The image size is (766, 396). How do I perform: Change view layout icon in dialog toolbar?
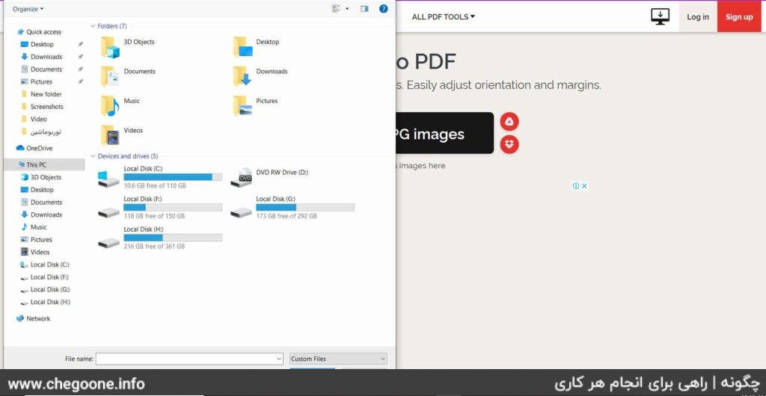pyautogui.click(x=336, y=9)
